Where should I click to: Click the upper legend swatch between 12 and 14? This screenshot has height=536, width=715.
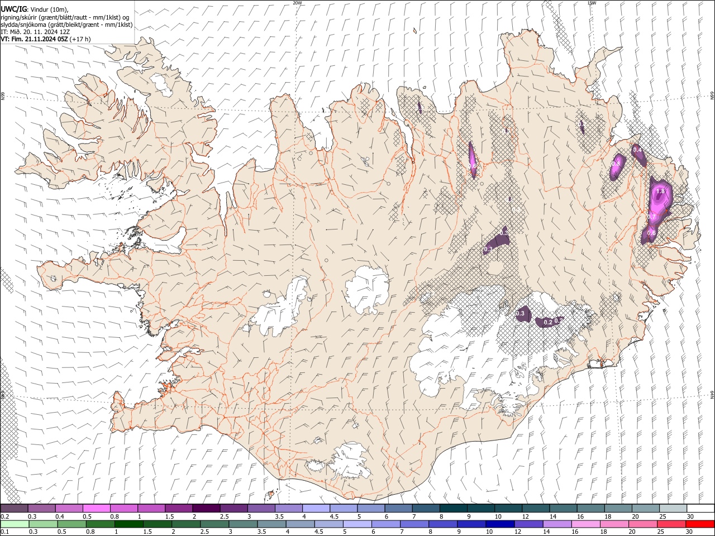[x=536, y=508]
